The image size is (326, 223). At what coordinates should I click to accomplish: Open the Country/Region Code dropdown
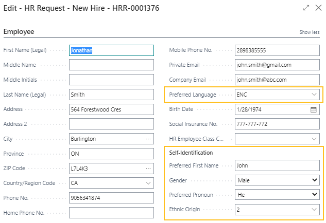click(148, 183)
